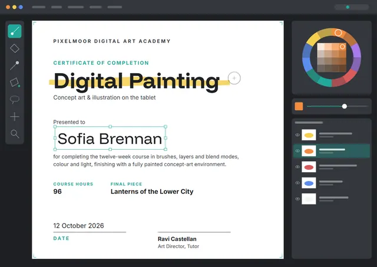Select the speech bubble lasso tool
377x267 pixels.
coord(15,100)
